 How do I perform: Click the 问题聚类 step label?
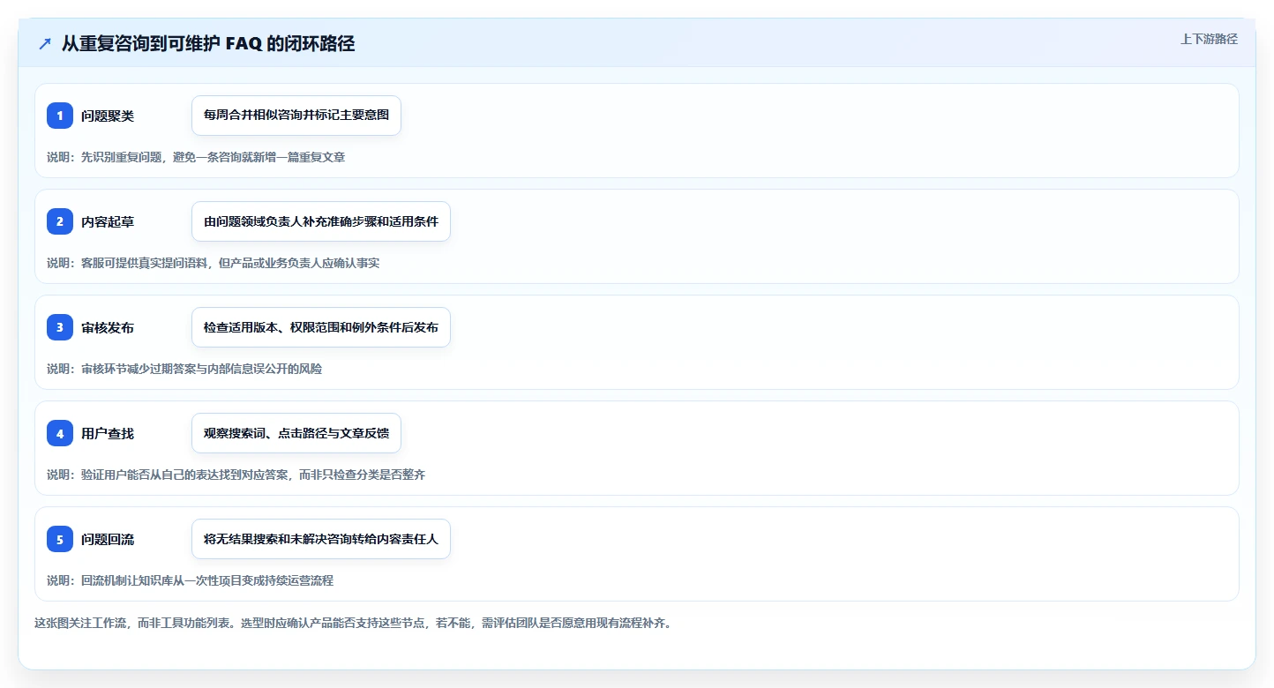(108, 116)
